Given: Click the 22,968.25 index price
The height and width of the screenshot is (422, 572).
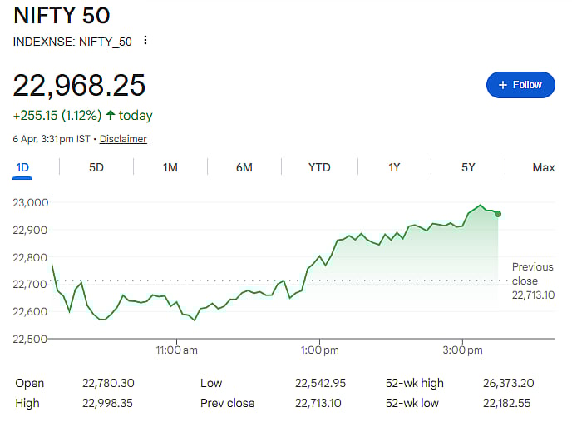Looking at the screenshot, I should click(79, 85).
